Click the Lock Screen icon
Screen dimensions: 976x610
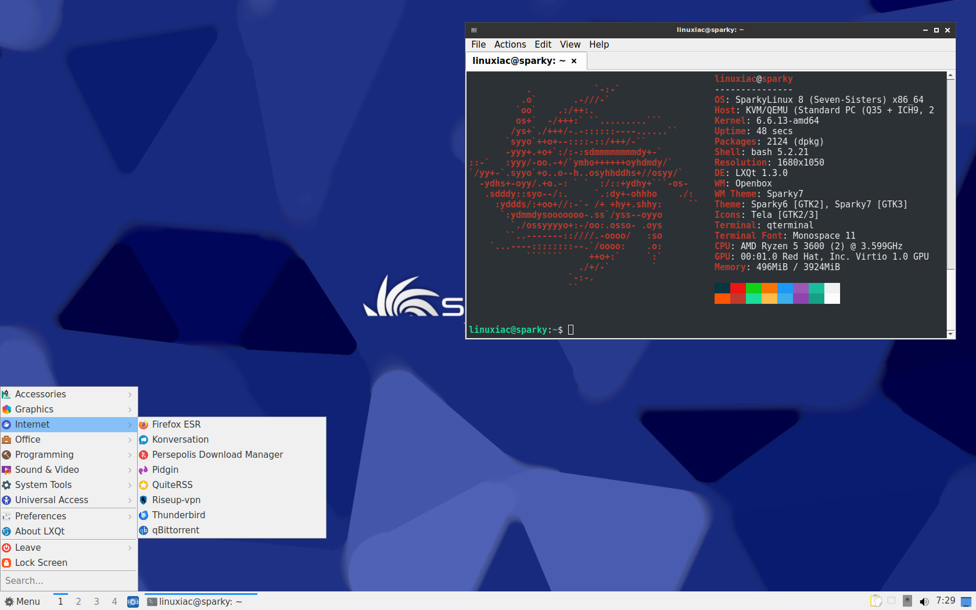click(x=6, y=563)
